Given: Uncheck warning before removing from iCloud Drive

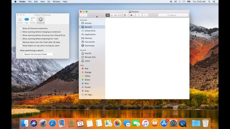Looking at the screenshot, I should [x=21, y=35].
